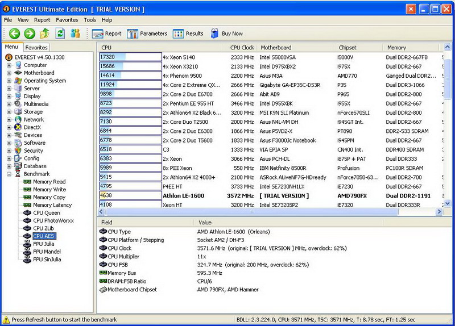Expand the Computer tree node
The height and width of the screenshot is (326, 455).
click(9, 65)
